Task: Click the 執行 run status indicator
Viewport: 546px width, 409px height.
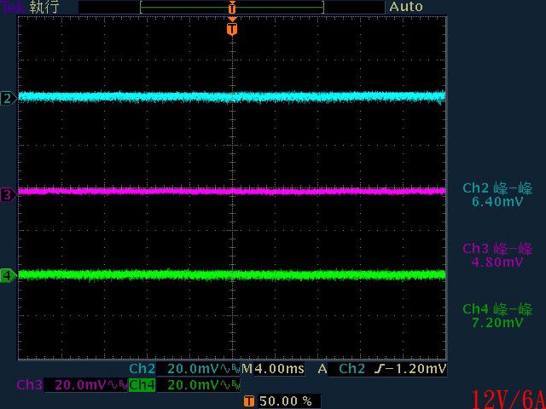Action: pos(44,7)
